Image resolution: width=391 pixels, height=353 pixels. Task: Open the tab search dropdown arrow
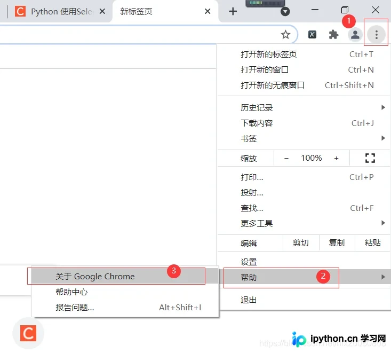coord(285,12)
